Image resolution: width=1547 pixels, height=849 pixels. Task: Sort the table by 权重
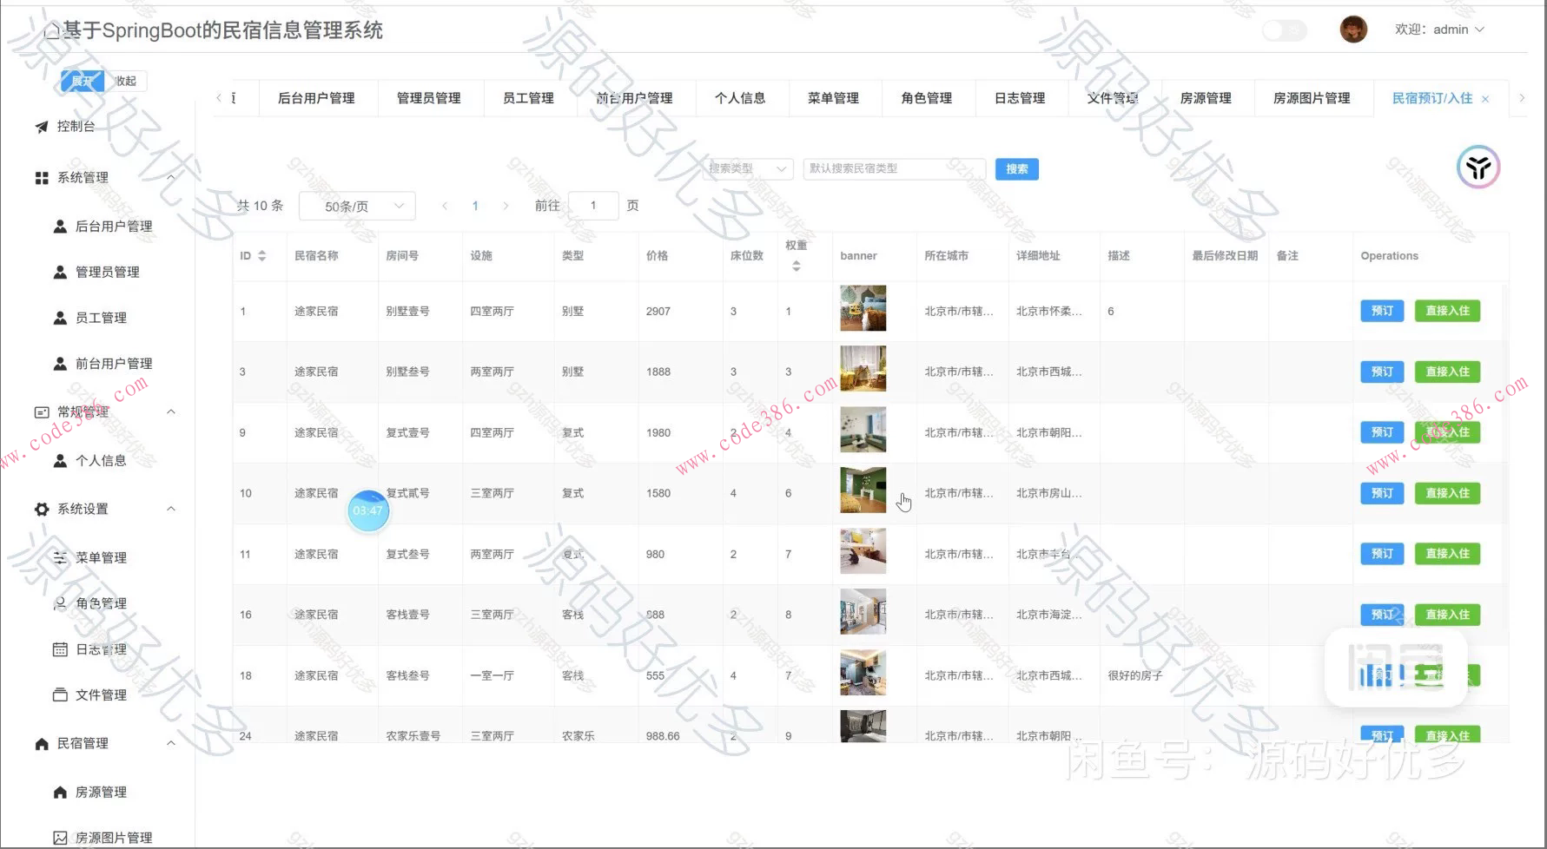tap(797, 267)
